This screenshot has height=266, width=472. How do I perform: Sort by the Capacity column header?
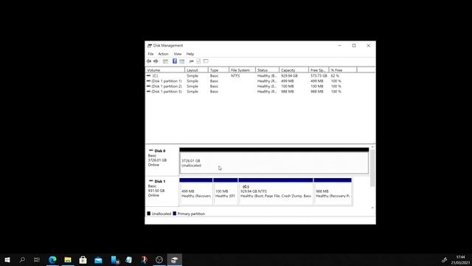pyautogui.click(x=294, y=70)
